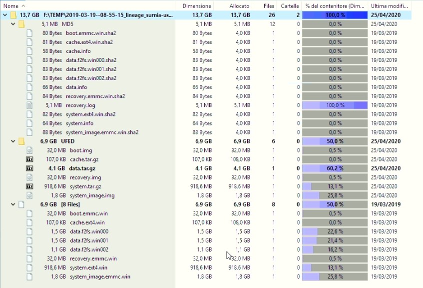Click the archive icon beside system.tar.gz
The width and height of the screenshot is (423, 288).
coord(29,186)
